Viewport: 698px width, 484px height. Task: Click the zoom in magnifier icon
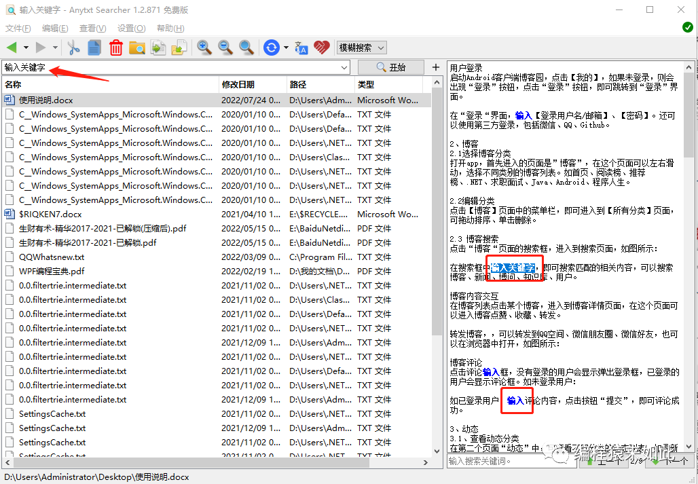[x=204, y=47]
